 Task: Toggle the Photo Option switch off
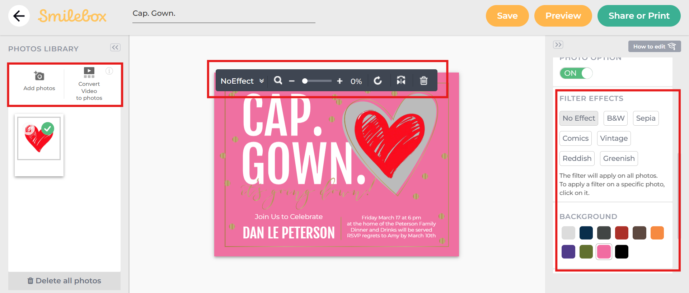tap(576, 73)
